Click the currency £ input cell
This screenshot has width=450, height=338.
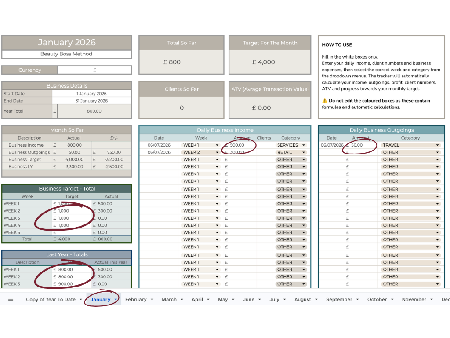(94, 70)
